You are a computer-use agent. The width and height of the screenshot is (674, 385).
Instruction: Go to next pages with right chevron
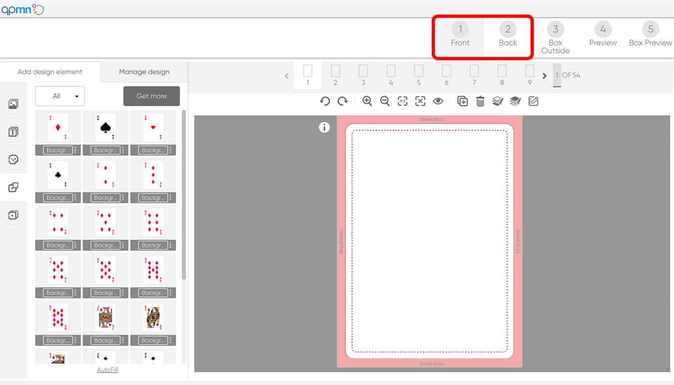(544, 76)
